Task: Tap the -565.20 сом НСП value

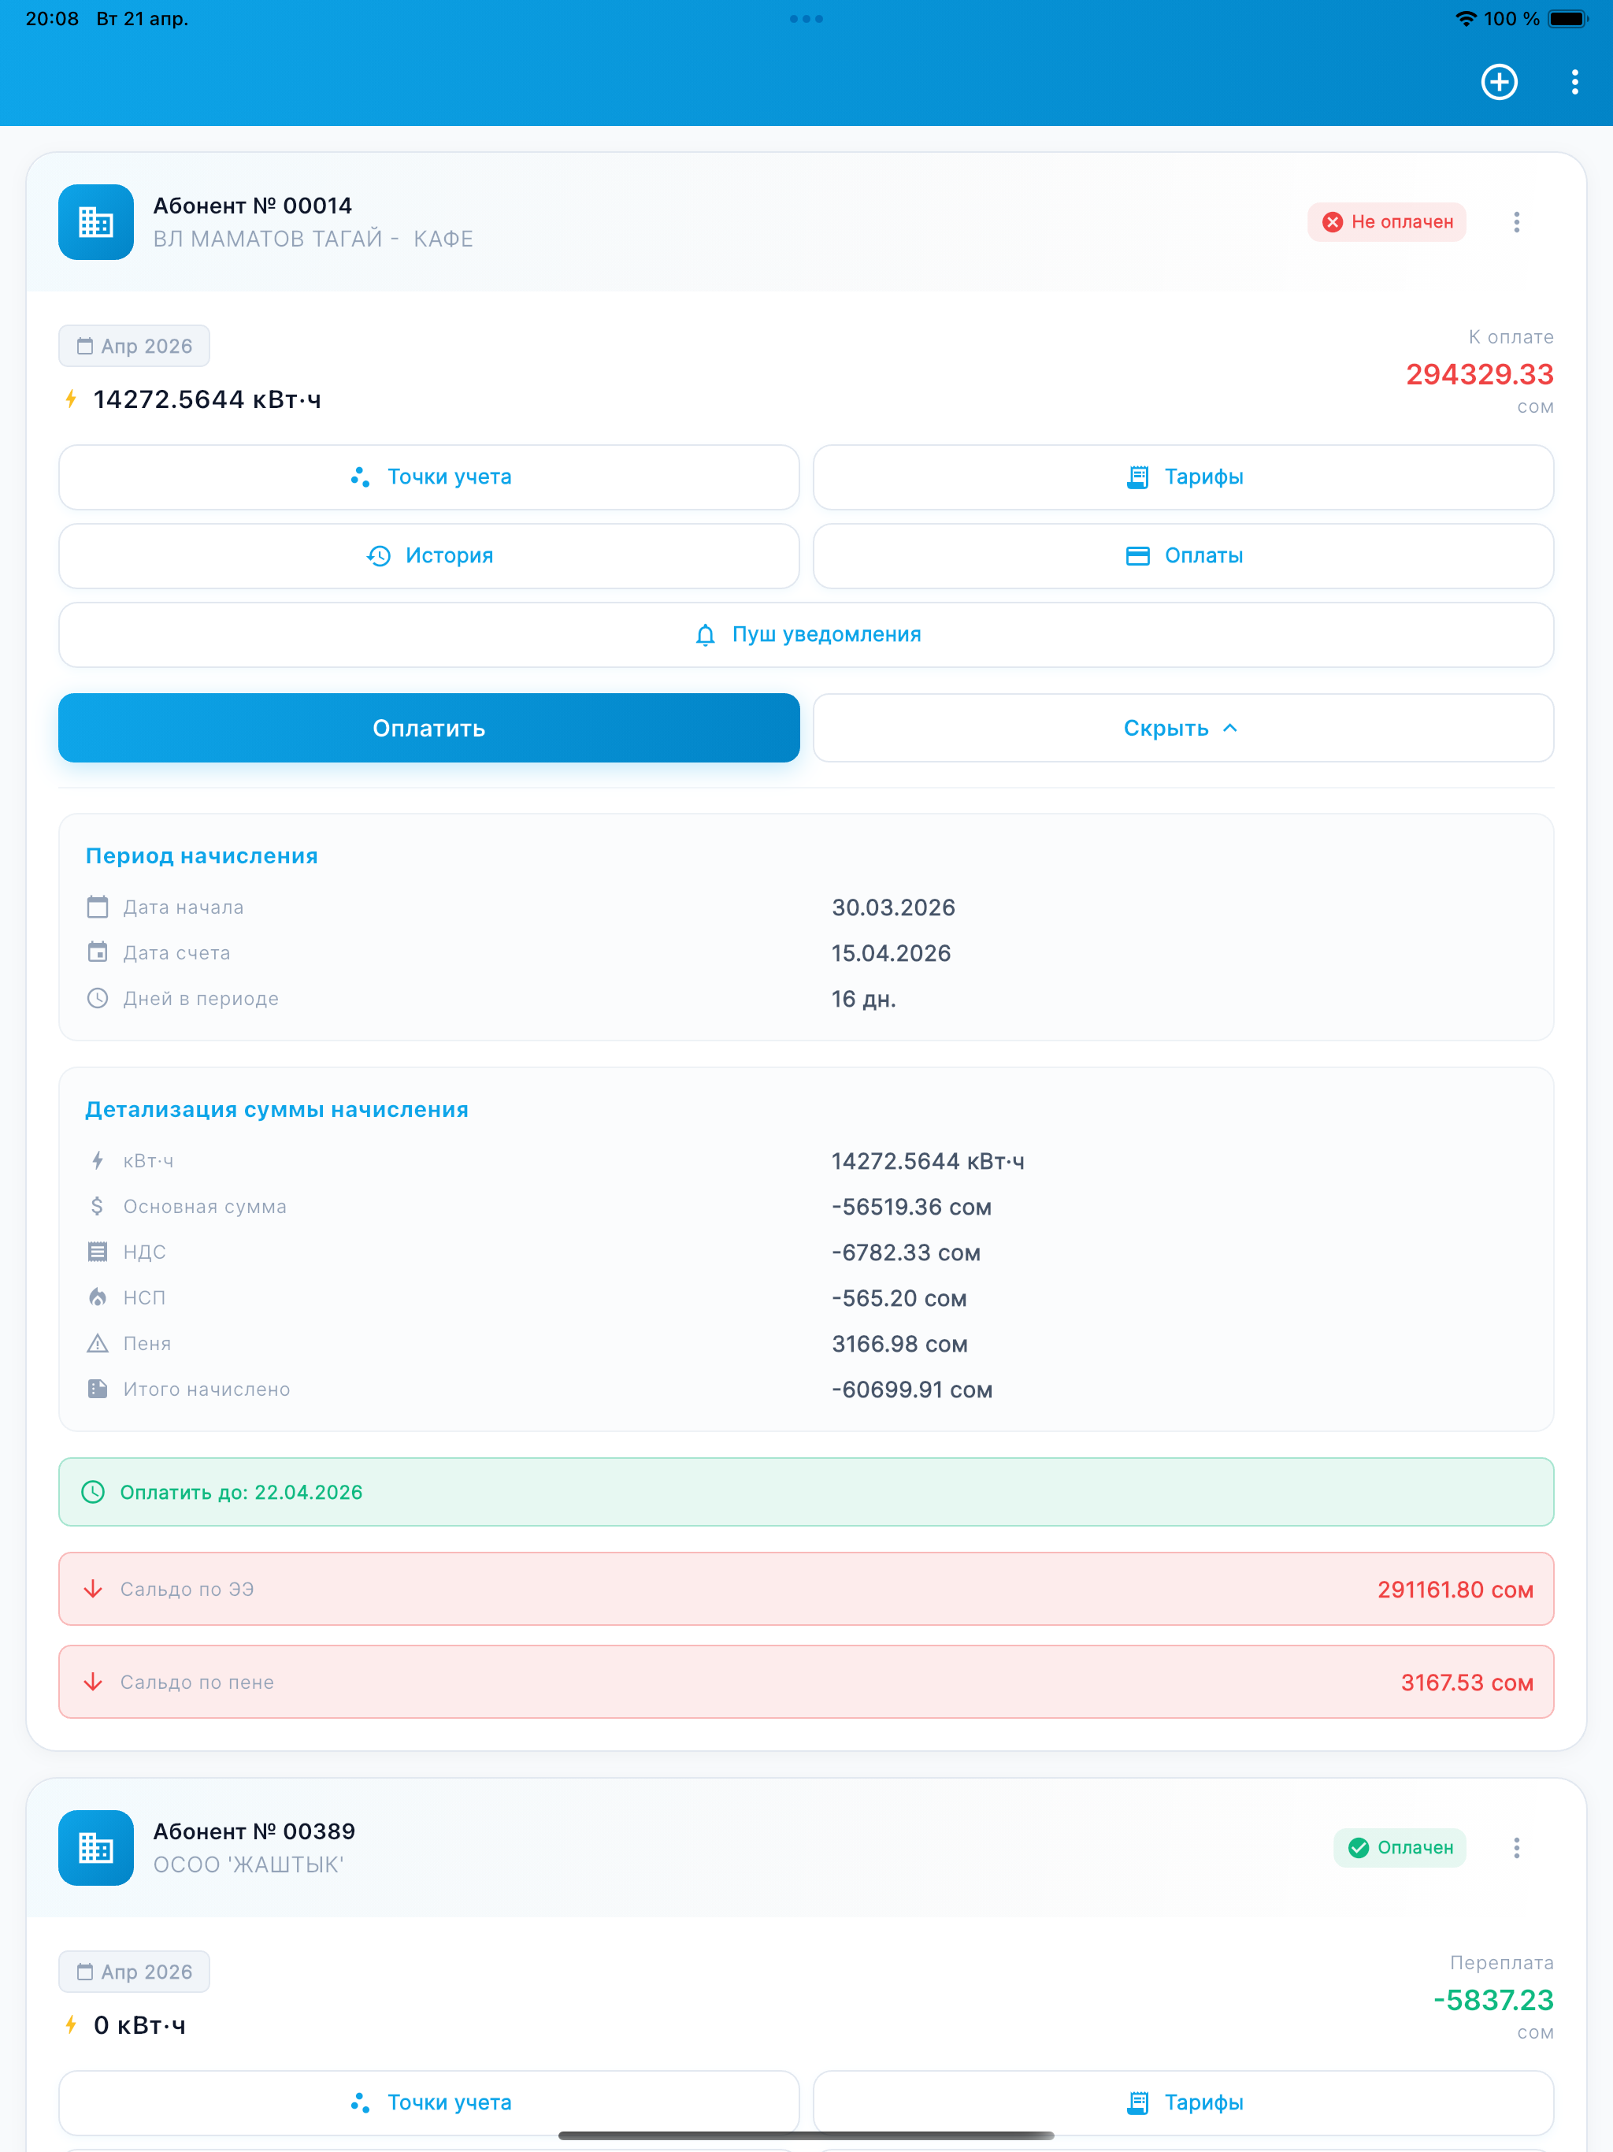Action: [x=899, y=1299]
